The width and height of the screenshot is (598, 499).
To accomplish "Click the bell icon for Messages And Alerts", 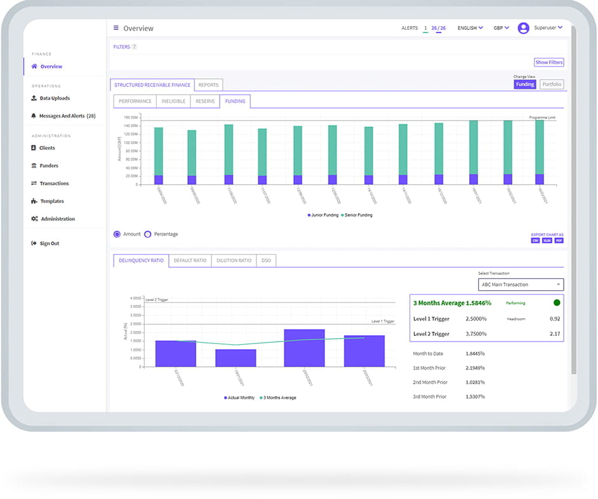I will [x=34, y=116].
